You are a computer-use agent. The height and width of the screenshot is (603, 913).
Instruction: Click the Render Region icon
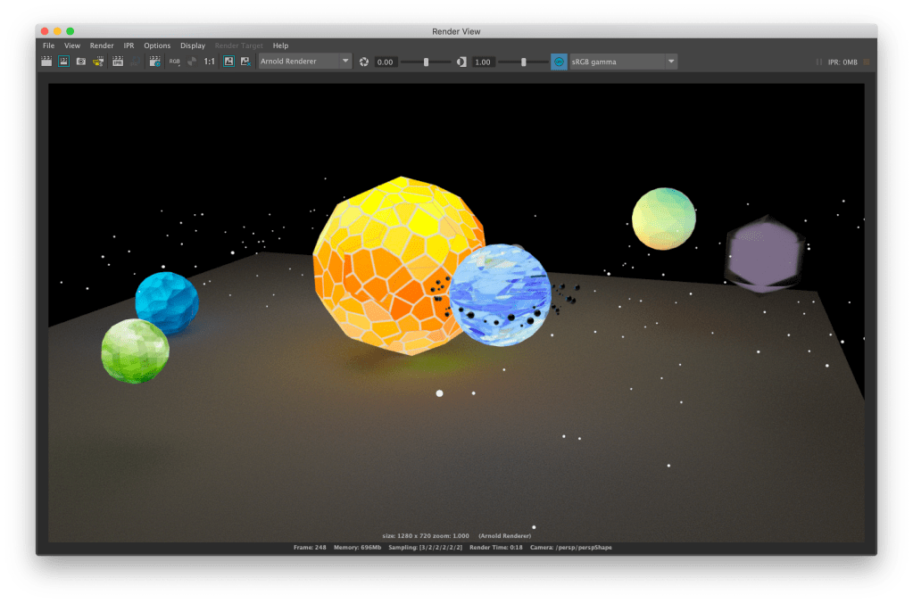[63, 62]
